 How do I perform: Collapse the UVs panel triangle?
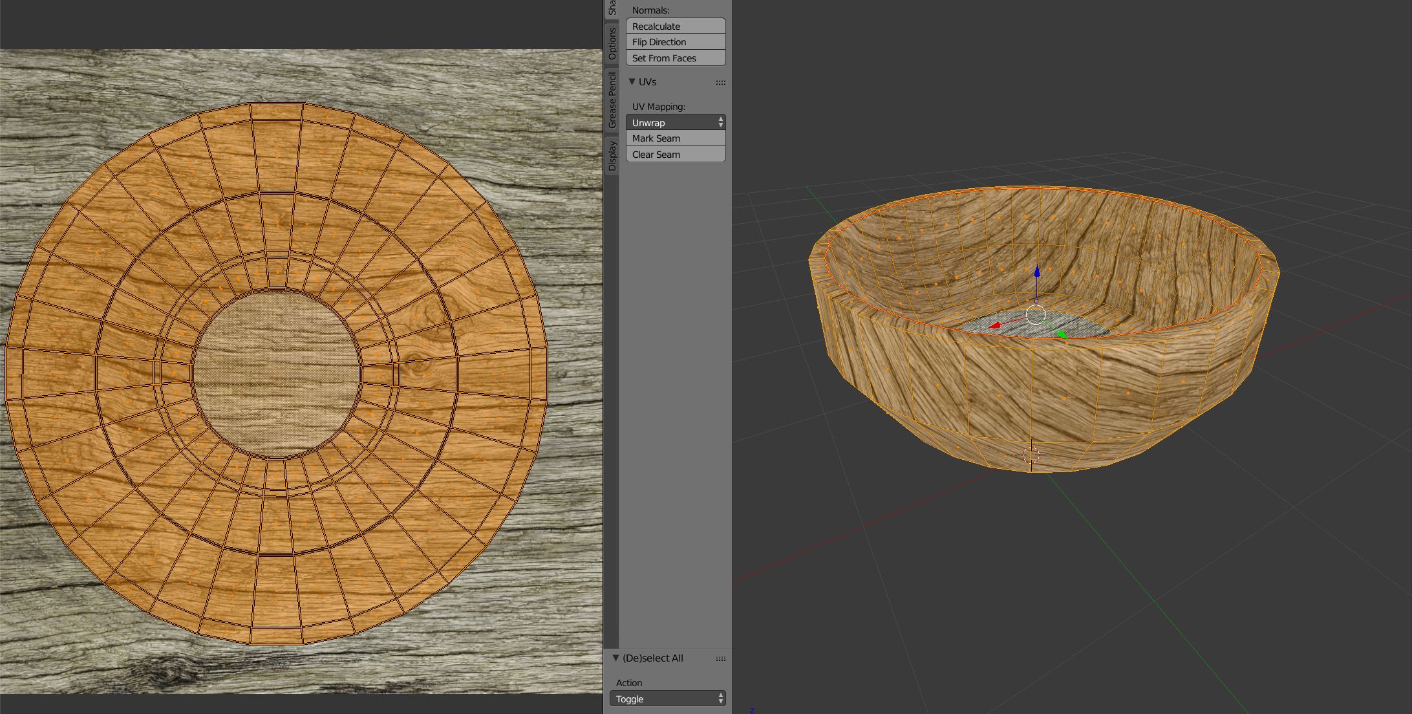point(632,82)
